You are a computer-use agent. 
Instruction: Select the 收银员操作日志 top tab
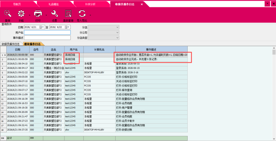(125, 4)
